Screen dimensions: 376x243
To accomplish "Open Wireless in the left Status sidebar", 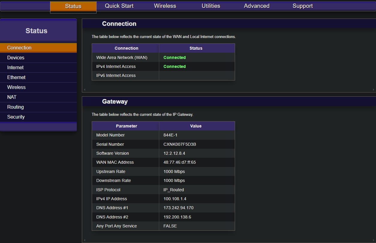I will coord(16,87).
